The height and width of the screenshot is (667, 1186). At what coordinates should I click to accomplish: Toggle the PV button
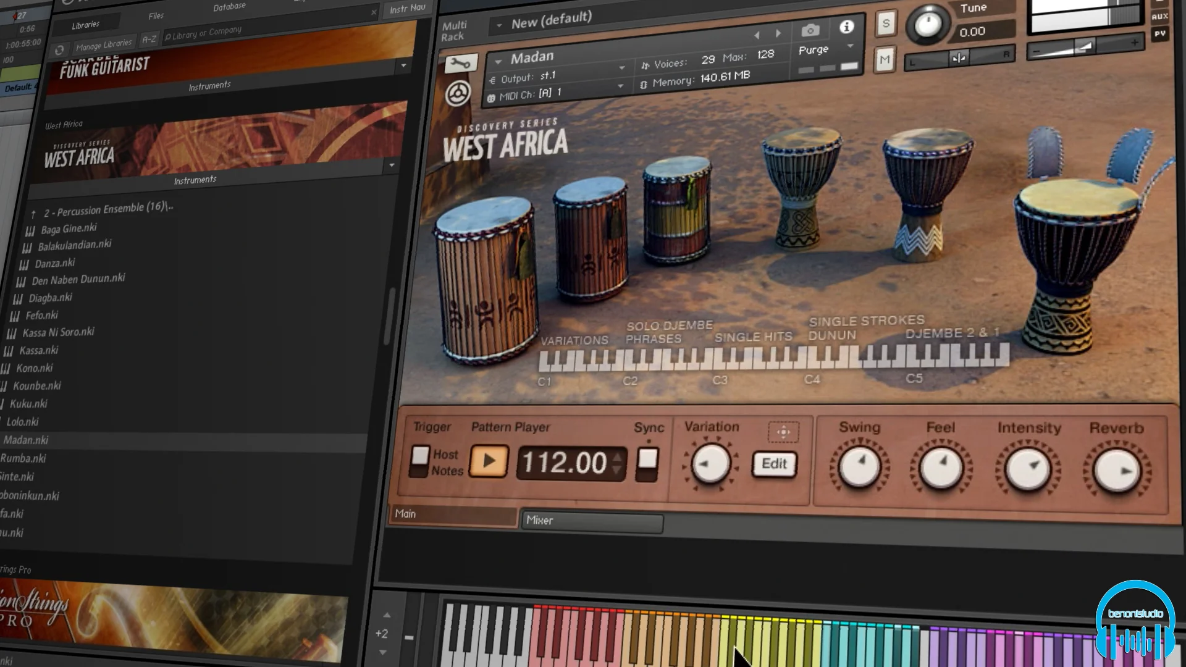coord(1160,34)
